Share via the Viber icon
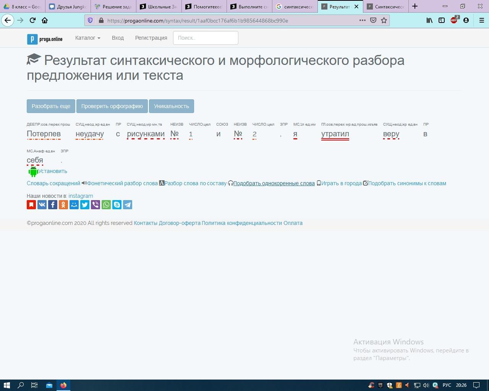489x391 pixels. 96,205
